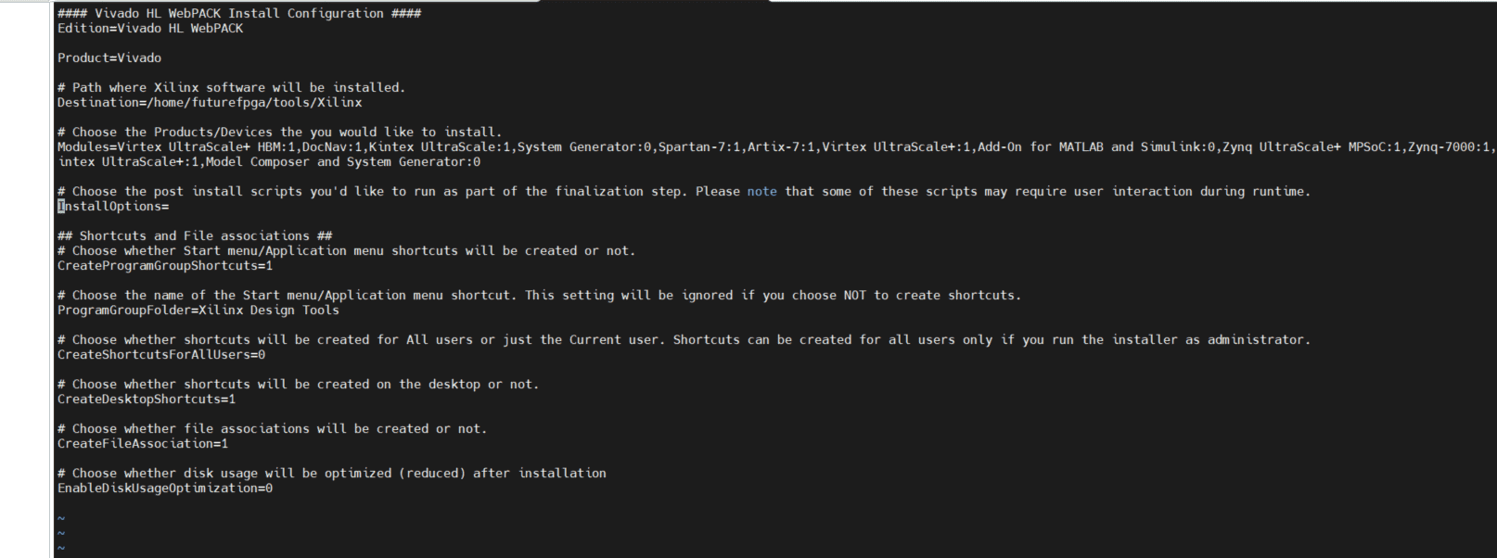Image resolution: width=1497 pixels, height=558 pixels.
Task: Place cursor on CreateShortcutsForAllUsers=0
Action: 161,355
